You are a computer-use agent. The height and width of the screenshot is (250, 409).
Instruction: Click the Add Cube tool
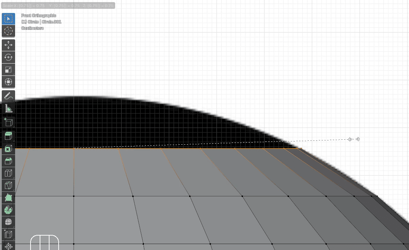(8, 122)
